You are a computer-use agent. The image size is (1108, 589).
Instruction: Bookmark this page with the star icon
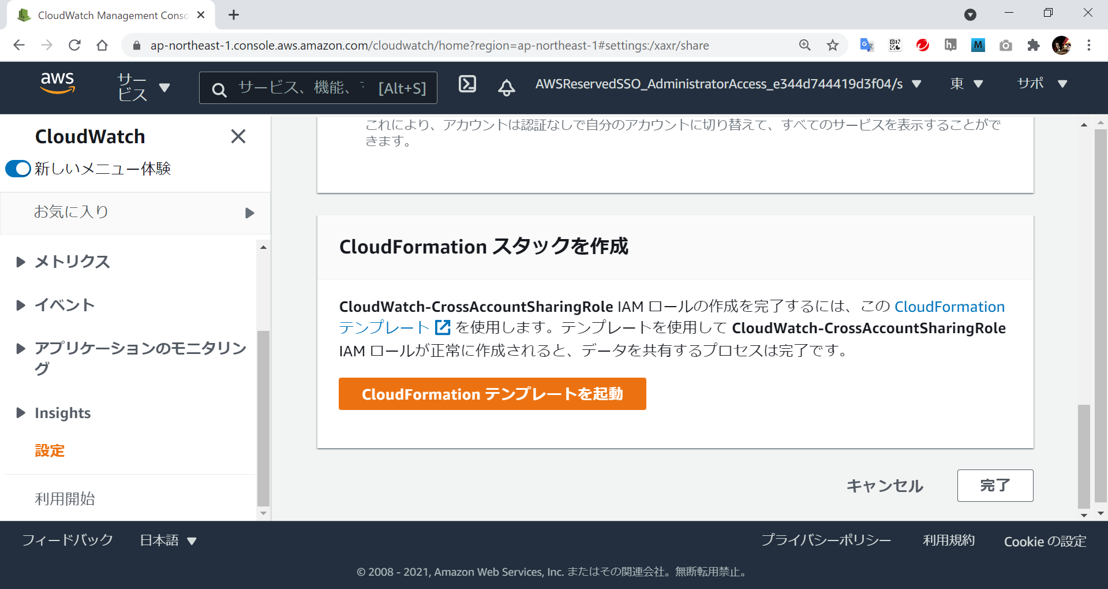pyautogui.click(x=832, y=45)
